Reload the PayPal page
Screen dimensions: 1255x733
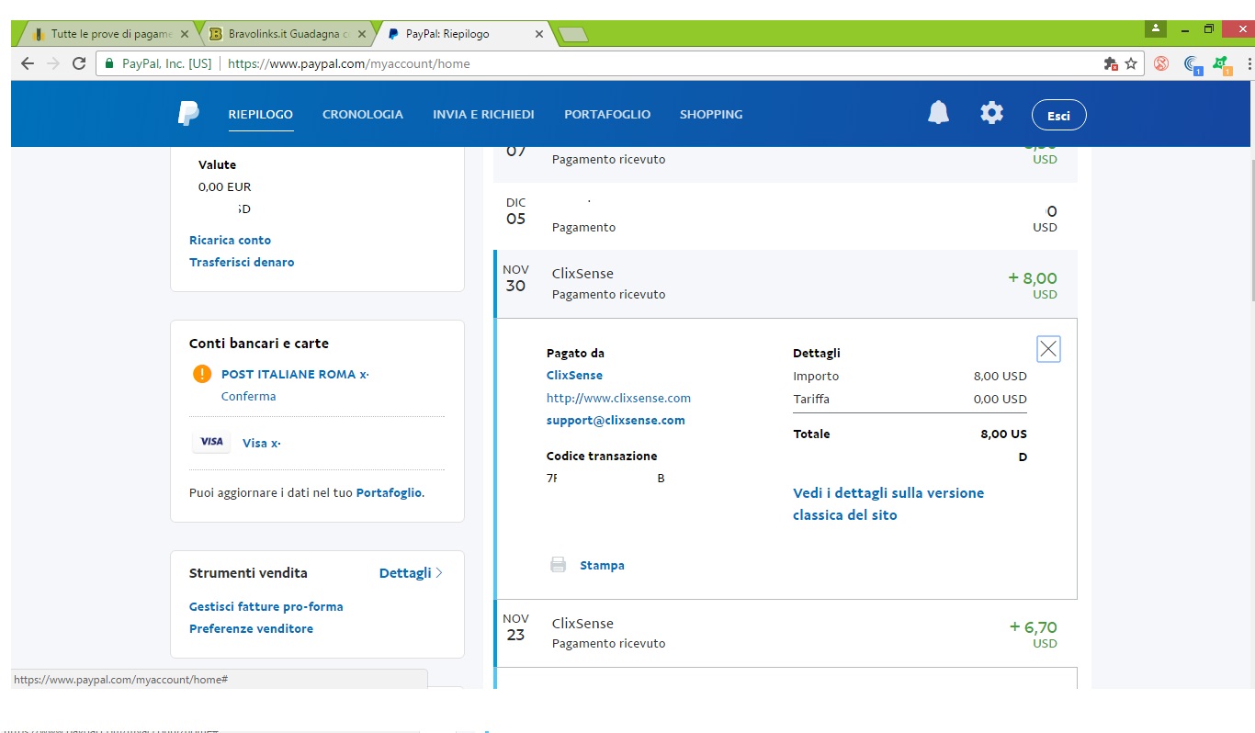[x=79, y=63]
